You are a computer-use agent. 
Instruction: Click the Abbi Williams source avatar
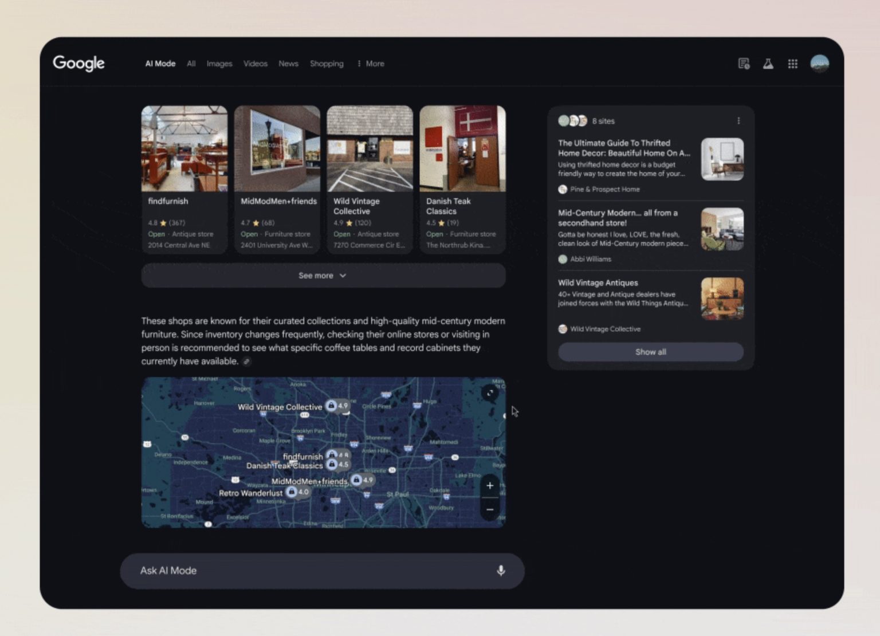pos(563,260)
